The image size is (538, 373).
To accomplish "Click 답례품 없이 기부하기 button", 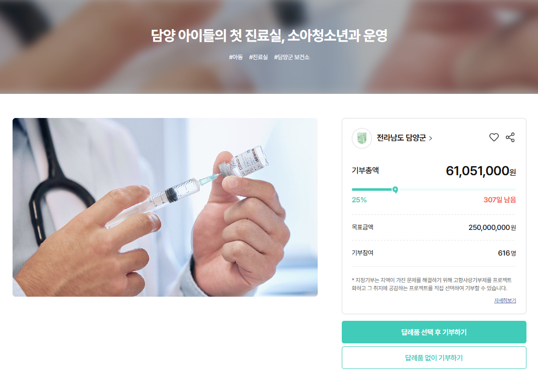I will [434, 357].
